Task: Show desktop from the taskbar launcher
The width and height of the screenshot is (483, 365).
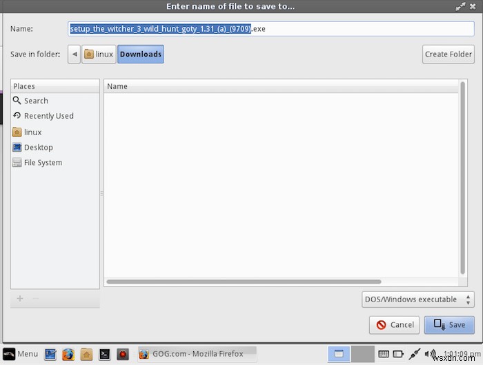Action: [x=50, y=354]
